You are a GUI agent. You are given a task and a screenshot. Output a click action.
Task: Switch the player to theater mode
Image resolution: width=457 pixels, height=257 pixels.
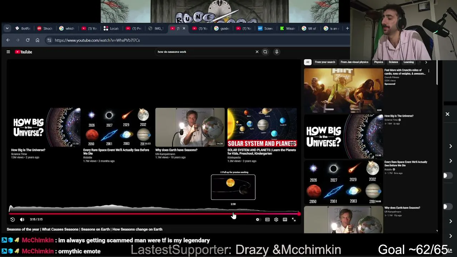click(x=285, y=220)
